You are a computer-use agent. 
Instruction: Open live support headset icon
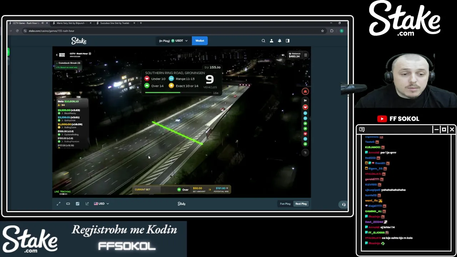(x=344, y=205)
